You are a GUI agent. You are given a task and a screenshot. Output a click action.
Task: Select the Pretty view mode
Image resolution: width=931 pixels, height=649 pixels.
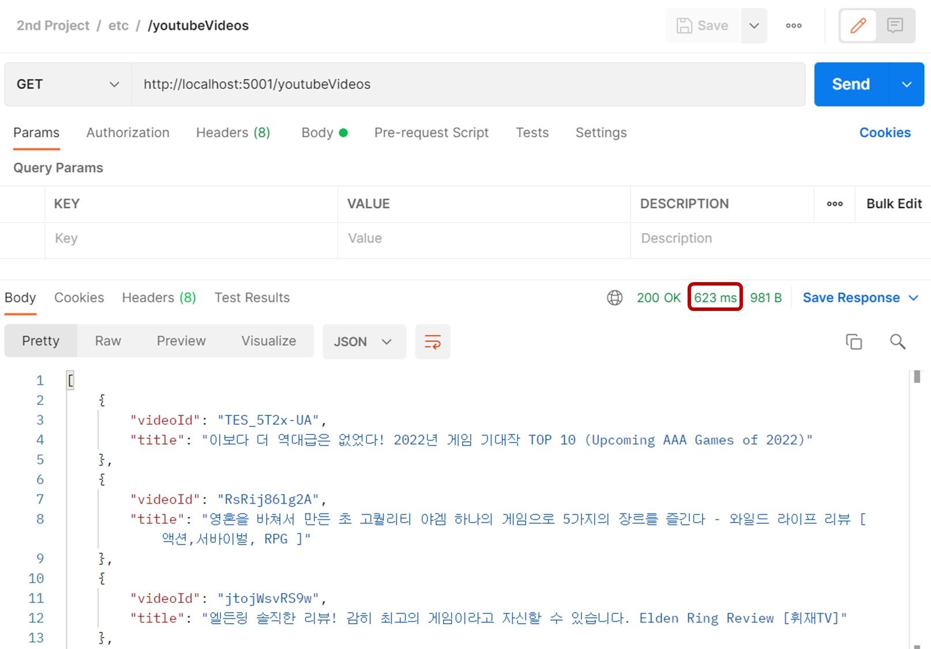pos(40,341)
